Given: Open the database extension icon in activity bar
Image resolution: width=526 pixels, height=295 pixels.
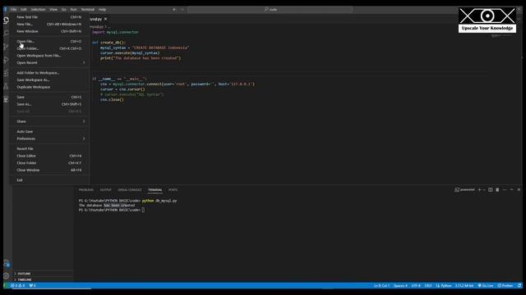Looking at the screenshot, I should tap(6, 99).
